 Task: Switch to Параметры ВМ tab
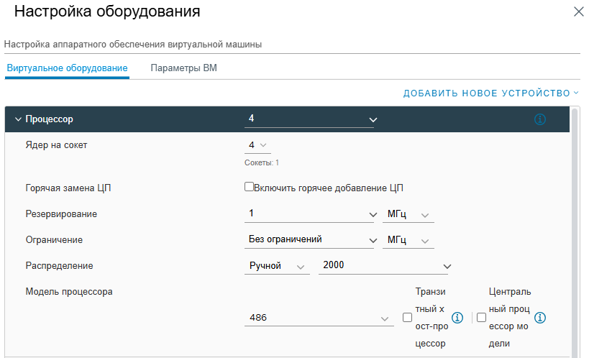point(183,68)
